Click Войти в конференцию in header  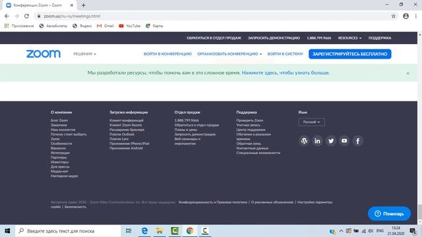[x=167, y=54]
